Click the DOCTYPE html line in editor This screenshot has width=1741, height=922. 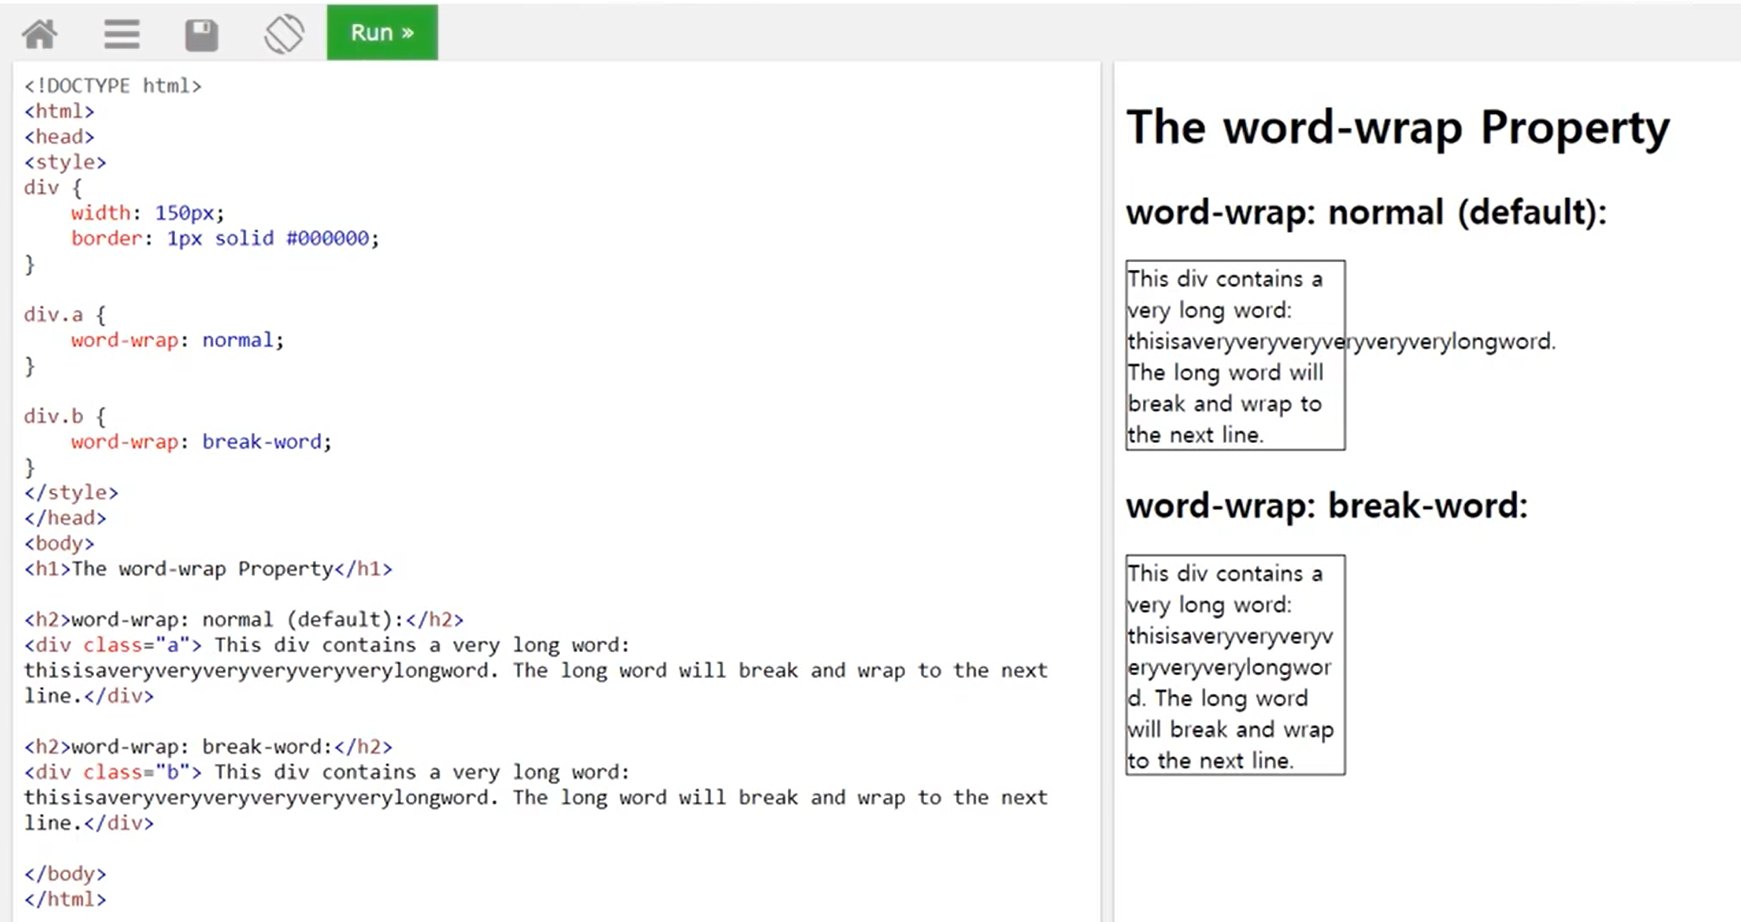coord(113,85)
